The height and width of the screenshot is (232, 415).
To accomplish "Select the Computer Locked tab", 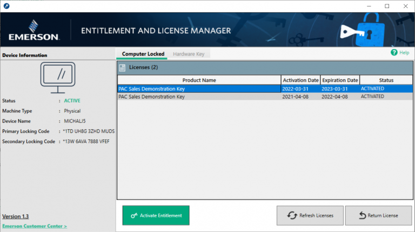I will pos(143,54).
